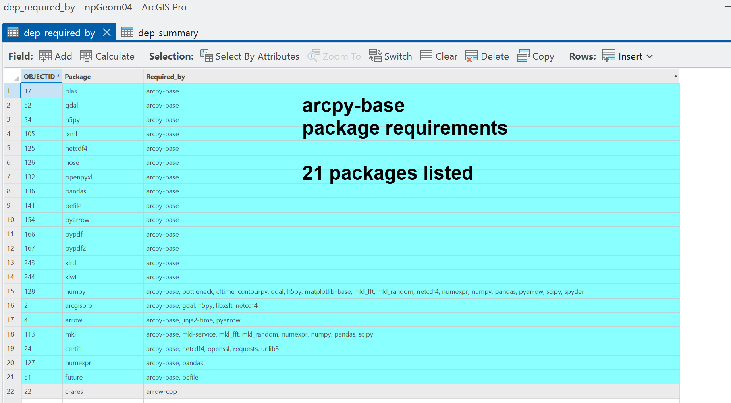Image resolution: width=731 pixels, height=403 pixels.
Task: Open Select By Attributes icon
Action: (x=207, y=56)
